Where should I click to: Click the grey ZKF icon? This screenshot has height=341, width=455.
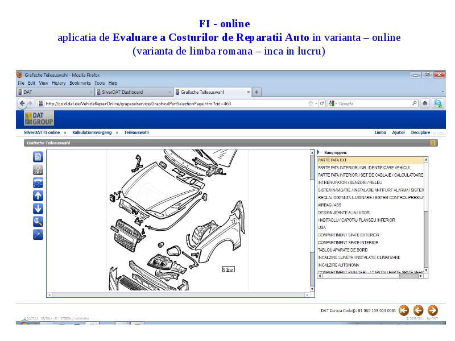pos(38,170)
